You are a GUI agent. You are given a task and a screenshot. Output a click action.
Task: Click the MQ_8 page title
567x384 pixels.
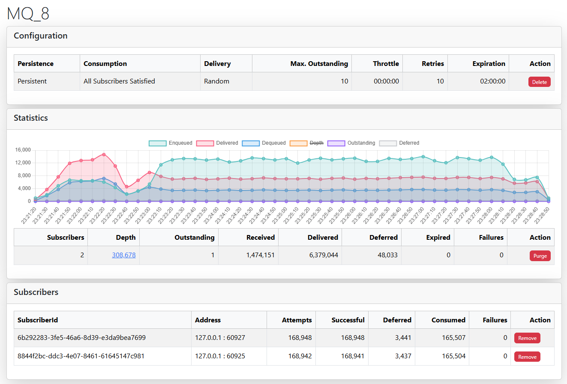tap(28, 14)
